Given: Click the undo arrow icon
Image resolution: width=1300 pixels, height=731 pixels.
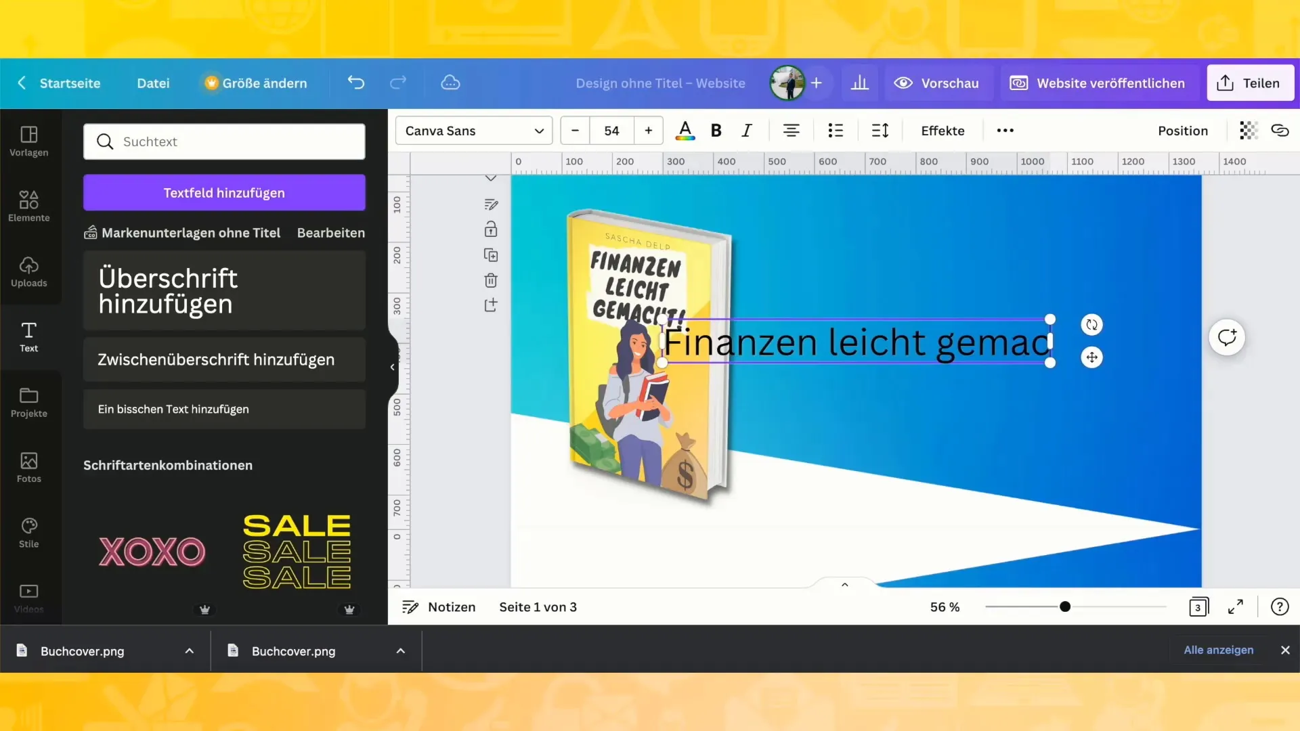Looking at the screenshot, I should [356, 83].
